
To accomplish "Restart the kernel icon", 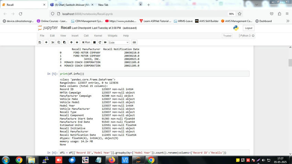I will 100,43.
